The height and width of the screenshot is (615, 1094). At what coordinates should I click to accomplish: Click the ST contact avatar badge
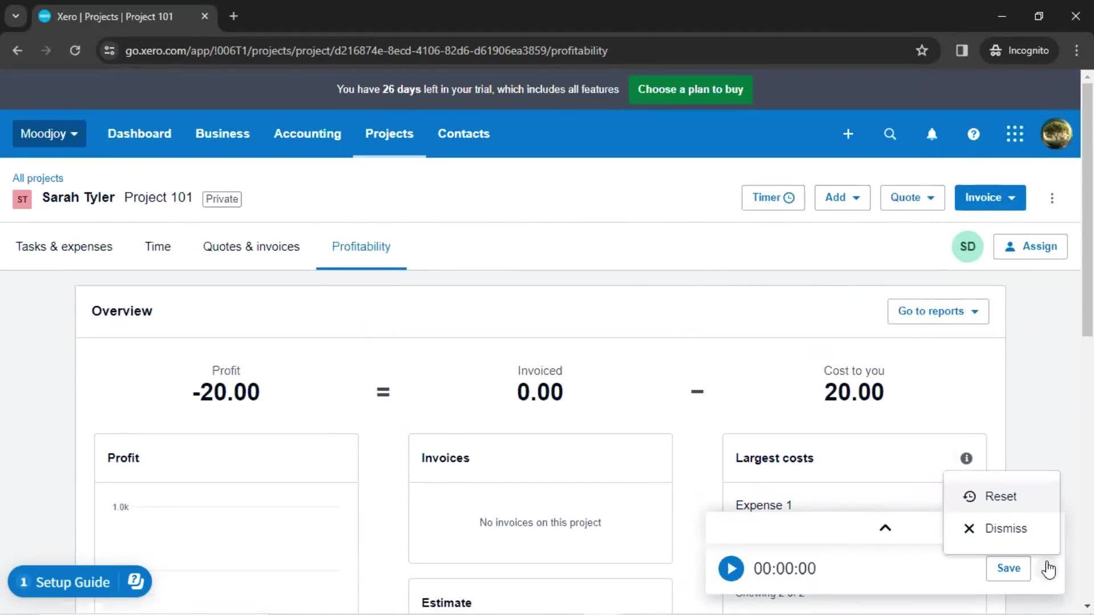22,199
